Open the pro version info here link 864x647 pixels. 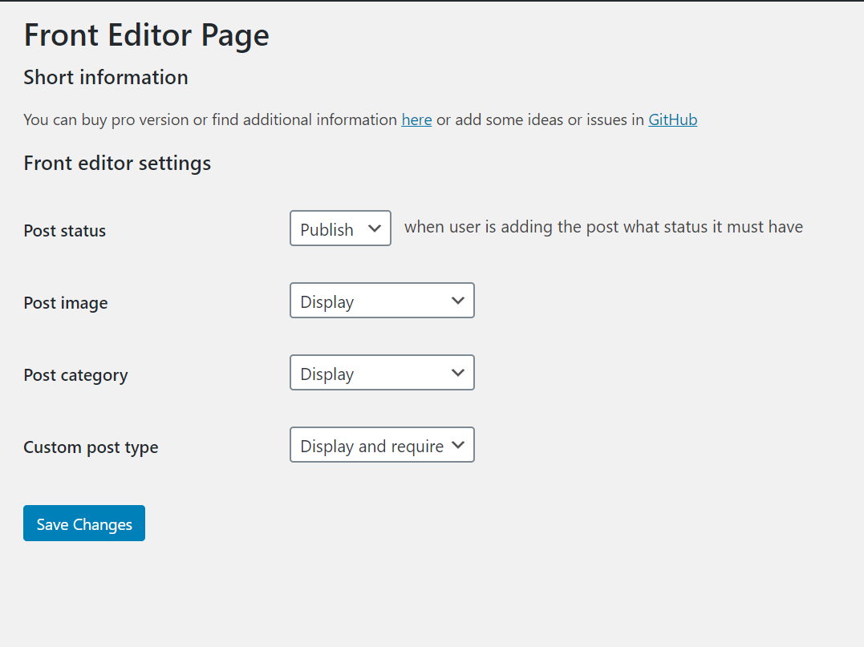pyautogui.click(x=416, y=119)
